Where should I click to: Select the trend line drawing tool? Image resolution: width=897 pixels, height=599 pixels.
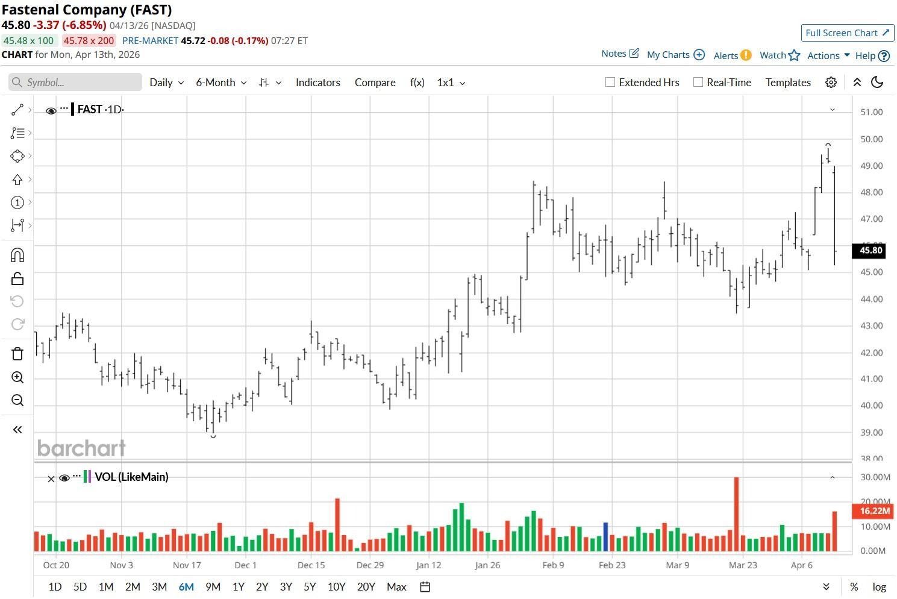[17, 110]
